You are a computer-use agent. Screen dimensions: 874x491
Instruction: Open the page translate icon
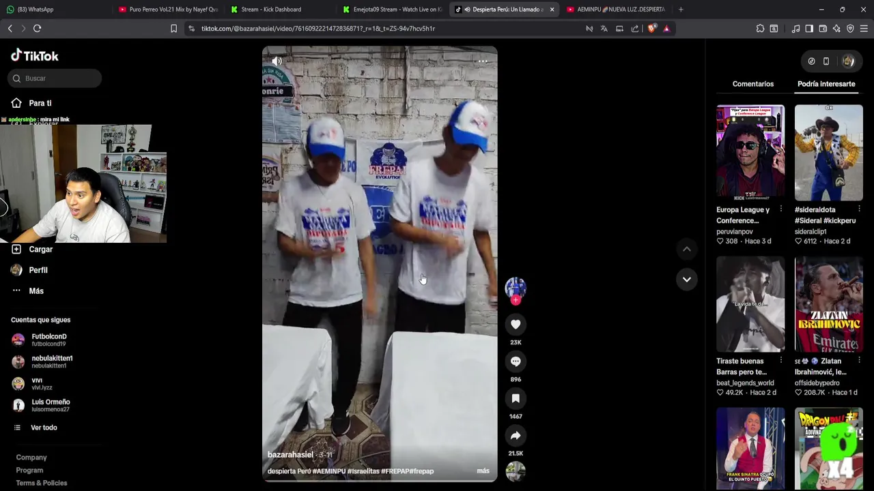(x=604, y=29)
